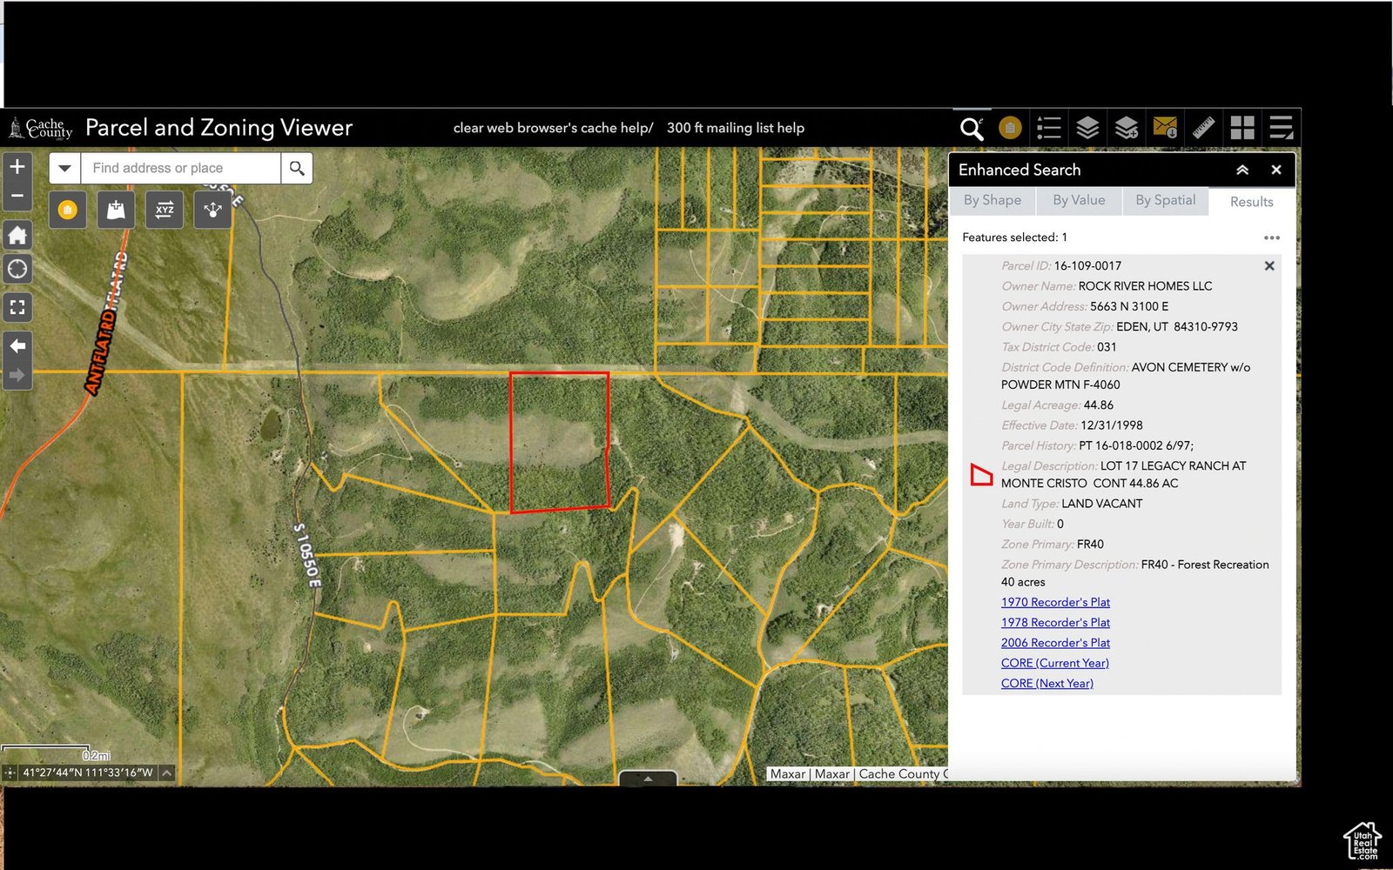Open the results options ellipsis menu
1393x870 pixels.
(x=1271, y=238)
